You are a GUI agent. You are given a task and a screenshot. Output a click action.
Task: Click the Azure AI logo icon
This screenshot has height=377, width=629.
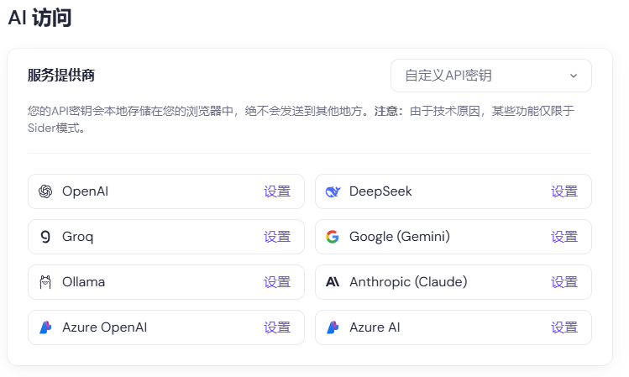click(x=333, y=327)
